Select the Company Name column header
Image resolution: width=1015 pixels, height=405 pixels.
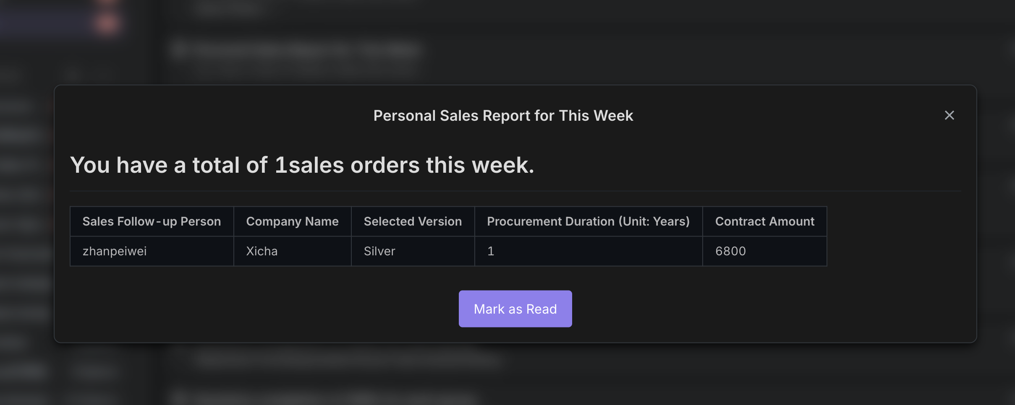click(x=292, y=221)
